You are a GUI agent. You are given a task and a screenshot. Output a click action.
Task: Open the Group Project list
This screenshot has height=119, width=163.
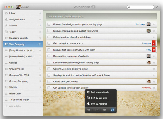(x=23, y=69)
